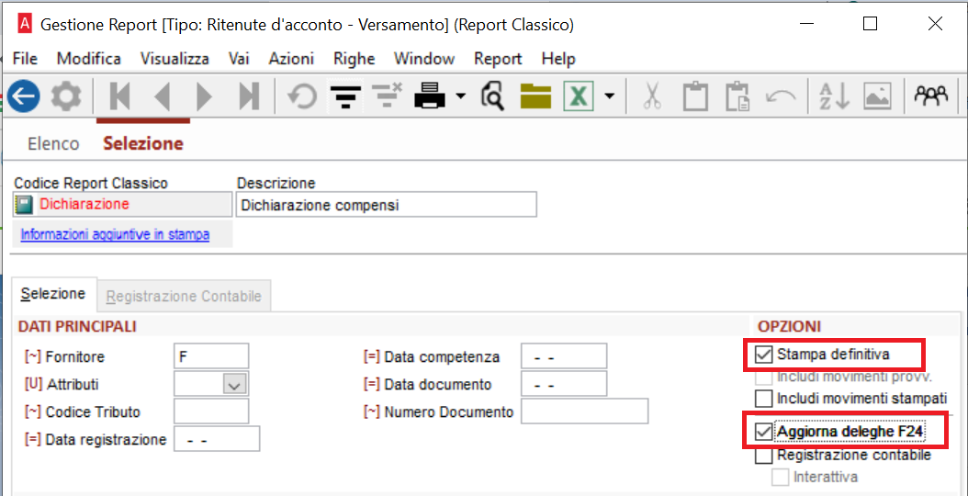The height and width of the screenshot is (496, 968).
Task: Open the Modifica menu
Action: coord(89,59)
